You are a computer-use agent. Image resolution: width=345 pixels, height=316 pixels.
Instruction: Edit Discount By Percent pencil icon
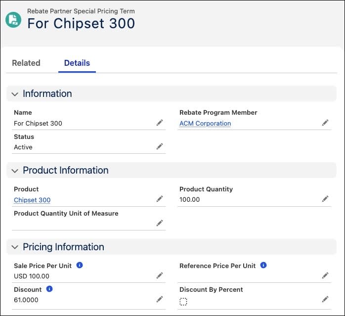pos(325,299)
